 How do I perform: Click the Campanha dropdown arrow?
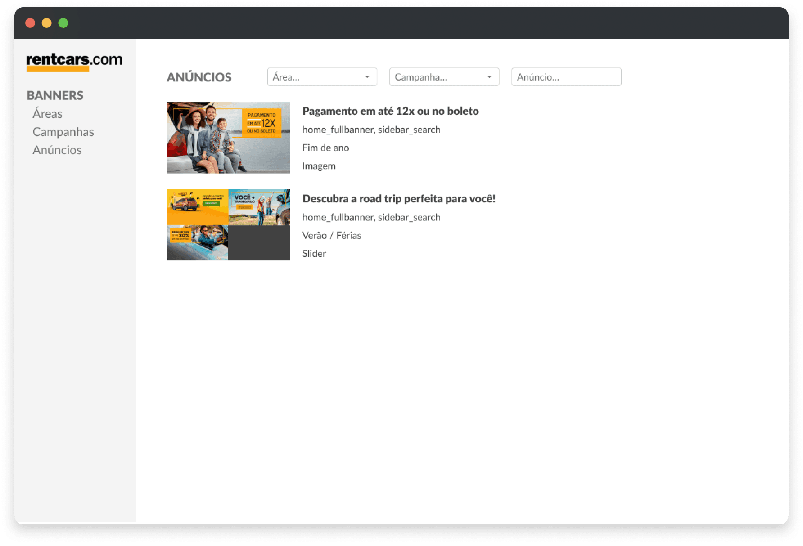click(x=489, y=77)
